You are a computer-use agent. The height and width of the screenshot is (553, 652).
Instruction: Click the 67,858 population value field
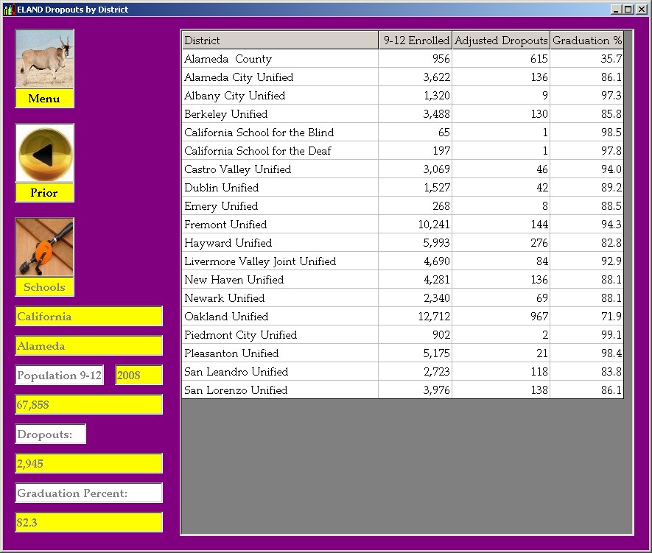point(88,405)
